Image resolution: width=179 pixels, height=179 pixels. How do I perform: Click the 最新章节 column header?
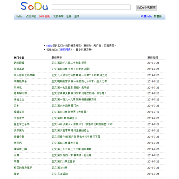[57, 58]
